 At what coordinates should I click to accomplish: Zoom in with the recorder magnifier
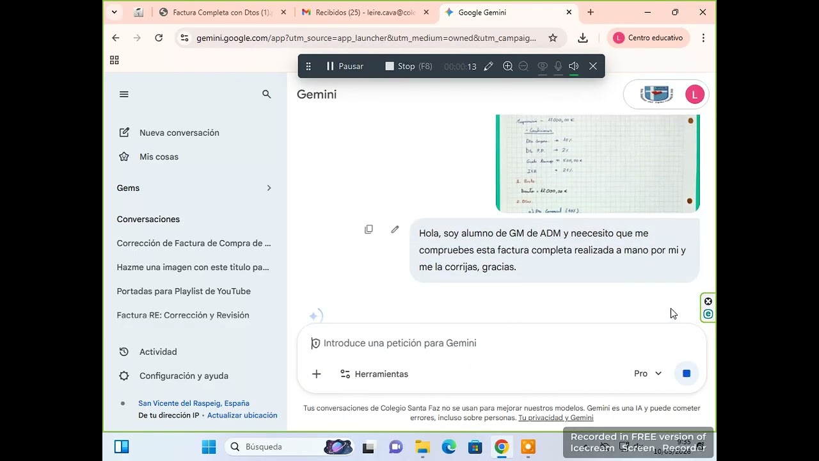pyautogui.click(x=508, y=66)
